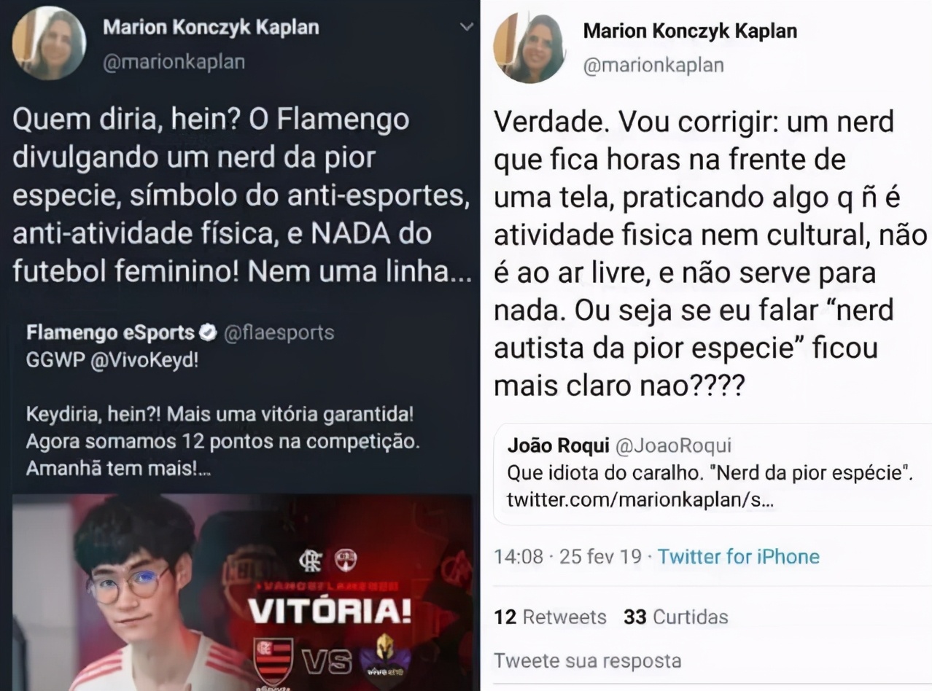Open João Roqui's quoted tweet
The height and width of the screenshot is (691, 932).
coord(712,473)
